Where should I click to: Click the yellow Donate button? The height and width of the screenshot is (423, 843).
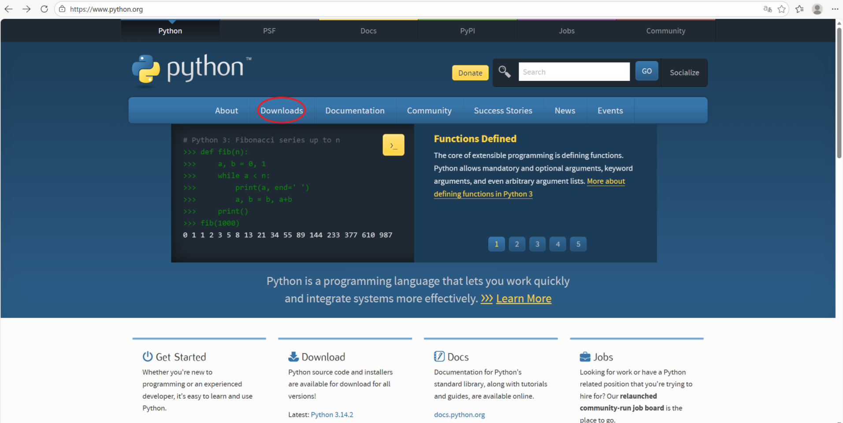tap(470, 73)
